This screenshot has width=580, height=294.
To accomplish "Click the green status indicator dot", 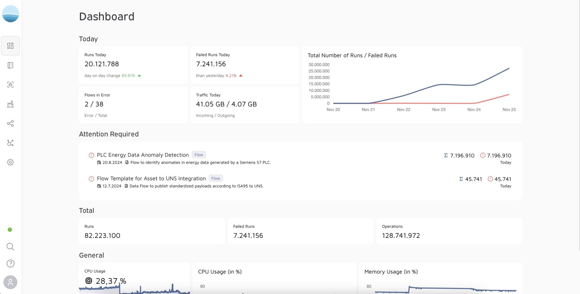I will click(10, 230).
